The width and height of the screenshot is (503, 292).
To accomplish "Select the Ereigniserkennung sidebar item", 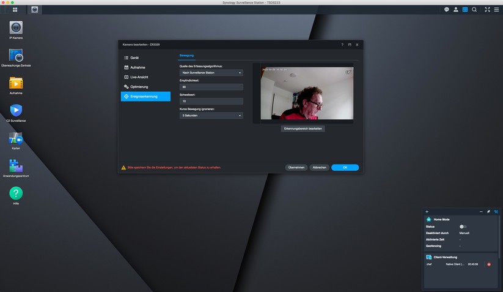I will coord(145,96).
